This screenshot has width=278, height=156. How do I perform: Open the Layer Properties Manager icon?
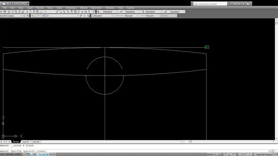[33, 16]
